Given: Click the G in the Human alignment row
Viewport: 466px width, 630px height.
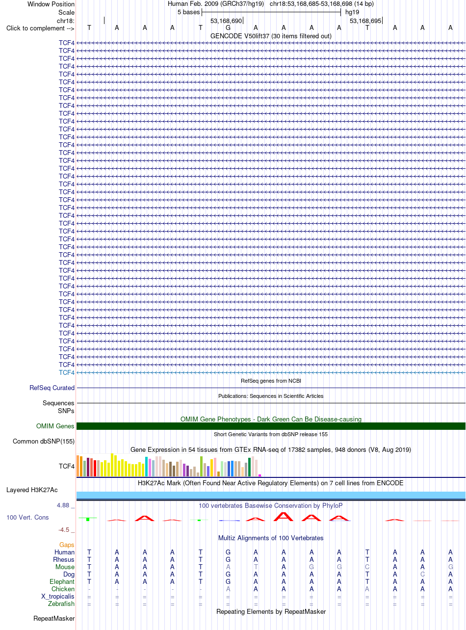Looking at the screenshot, I should click(228, 552).
